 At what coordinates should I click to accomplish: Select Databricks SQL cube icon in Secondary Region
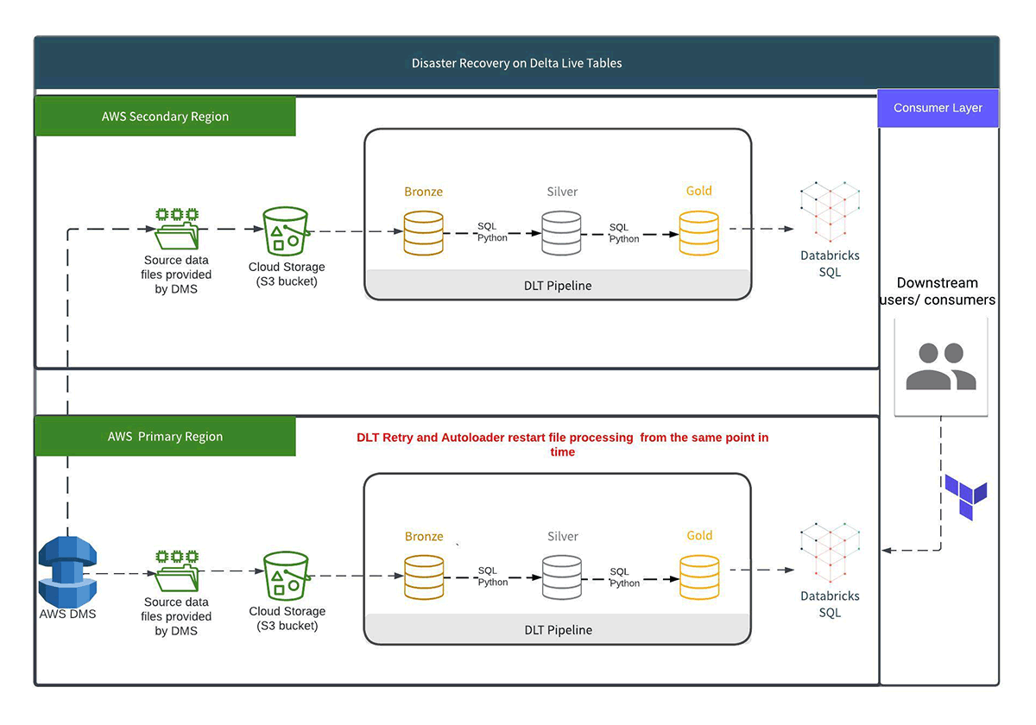(x=831, y=212)
